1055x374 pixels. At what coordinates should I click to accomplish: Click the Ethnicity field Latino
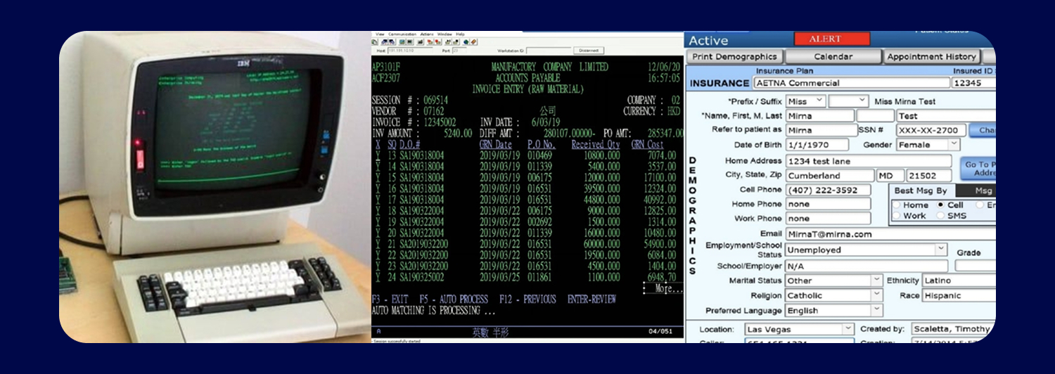(959, 280)
